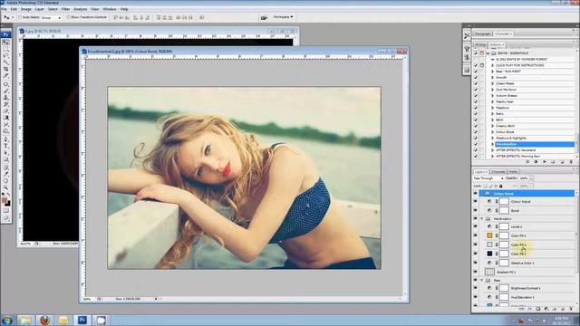Click the lock transparent pixels icon
Viewport: 580px width, 326px height.
tap(486, 186)
